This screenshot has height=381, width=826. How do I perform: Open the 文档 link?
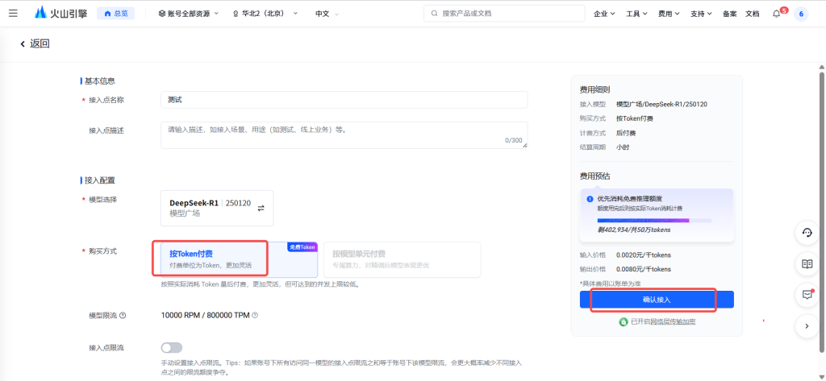753,14
